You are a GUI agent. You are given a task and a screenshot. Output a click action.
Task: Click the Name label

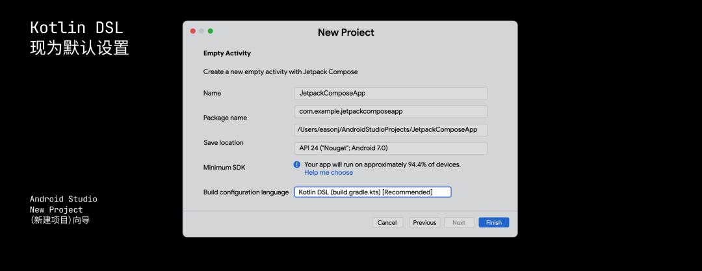tap(212, 93)
